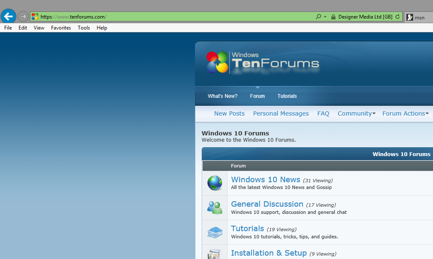This screenshot has width=433, height=259.
Task: Click 'All the latest Windows 10 News and Gossip'
Action: (281, 187)
